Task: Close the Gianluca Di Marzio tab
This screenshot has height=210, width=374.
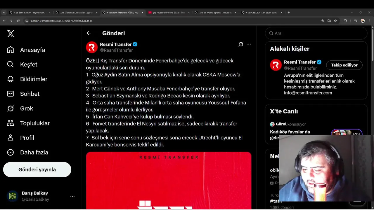Action: pyautogui.click(x=96, y=13)
